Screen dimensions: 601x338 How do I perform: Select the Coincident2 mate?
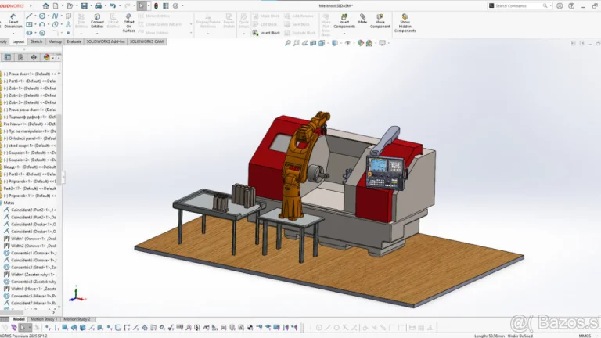tap(30, 210)
